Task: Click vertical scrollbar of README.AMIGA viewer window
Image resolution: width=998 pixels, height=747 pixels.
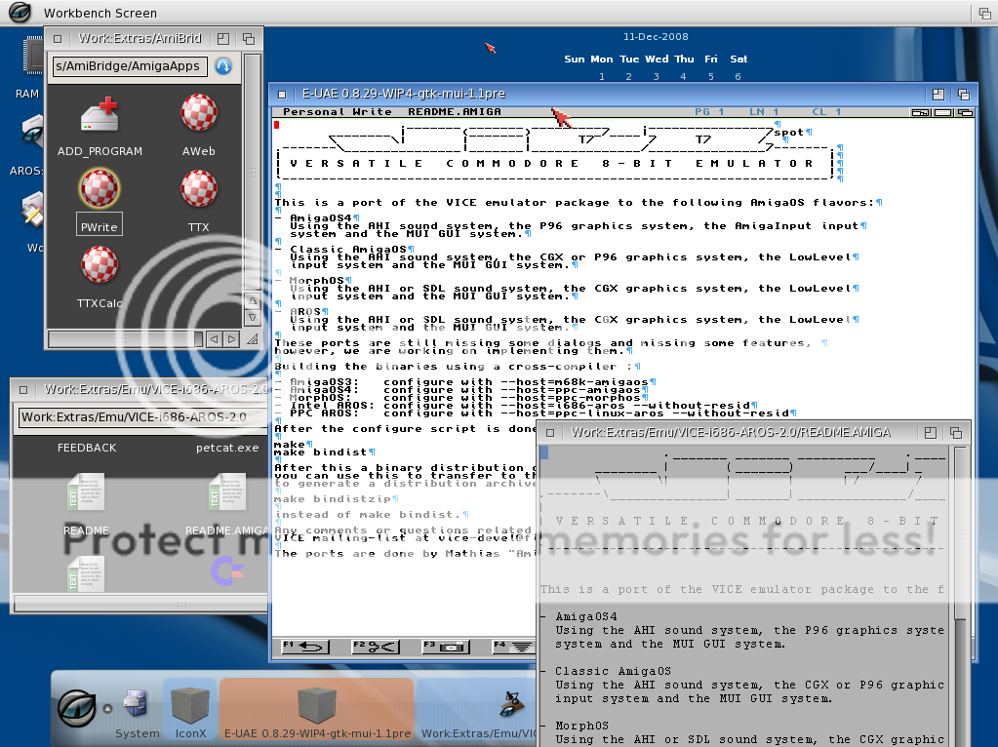Action: [x=960, y=533]
